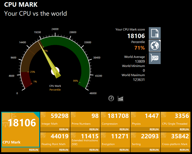
Task: Open the saved baseline document icon
Action: pyautogui.click(x=155, y=33)
